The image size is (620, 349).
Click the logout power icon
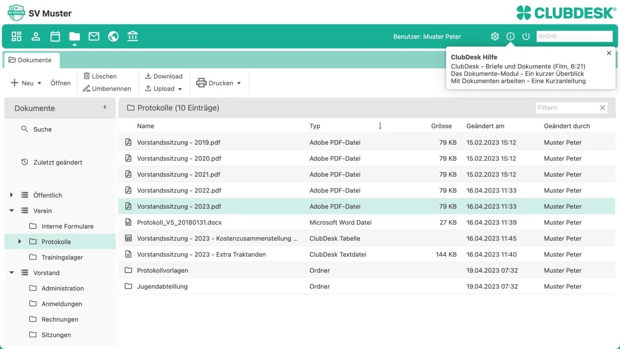pos(526,36)
